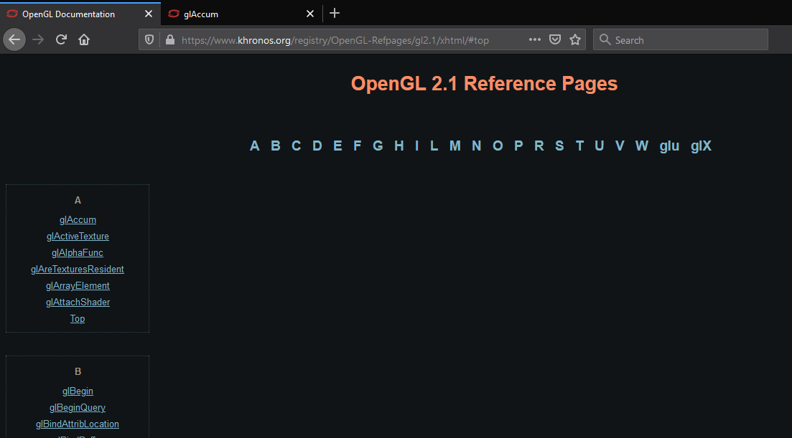Jump to letter F index
The image size is (792, 438).
(357, 146)
